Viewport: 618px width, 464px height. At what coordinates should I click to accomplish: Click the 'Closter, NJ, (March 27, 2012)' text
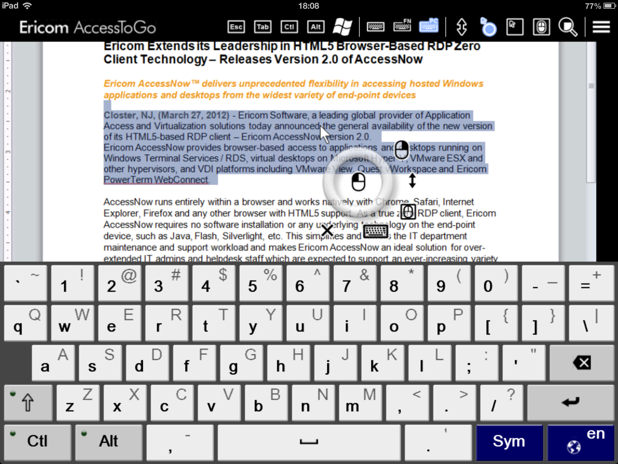point(167,115)
